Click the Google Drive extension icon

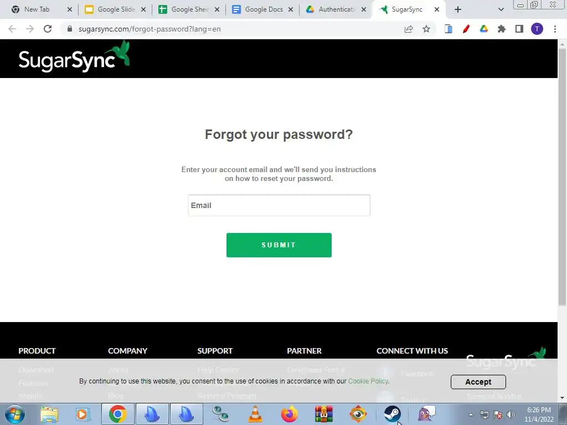(x=484, y=29)
